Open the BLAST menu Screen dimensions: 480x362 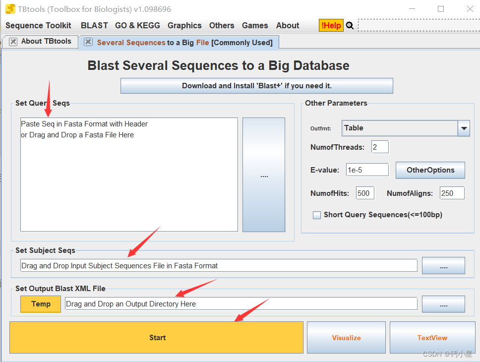tap(94, 25)
